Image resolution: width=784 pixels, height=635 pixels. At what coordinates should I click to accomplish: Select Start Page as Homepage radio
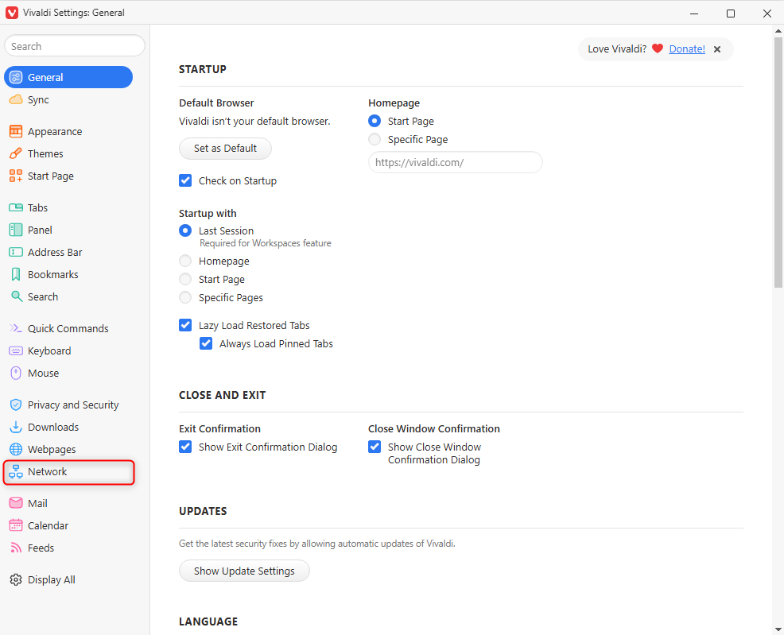pyautogui.click(x=375, y=121)
